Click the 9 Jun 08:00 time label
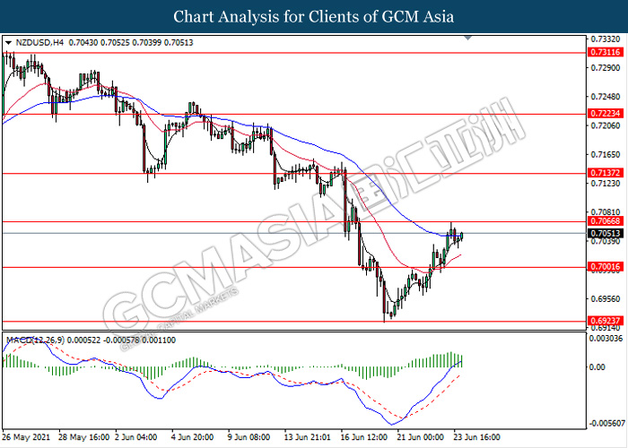This screenshot has width=628, height=448. click(x=249, y=437)
